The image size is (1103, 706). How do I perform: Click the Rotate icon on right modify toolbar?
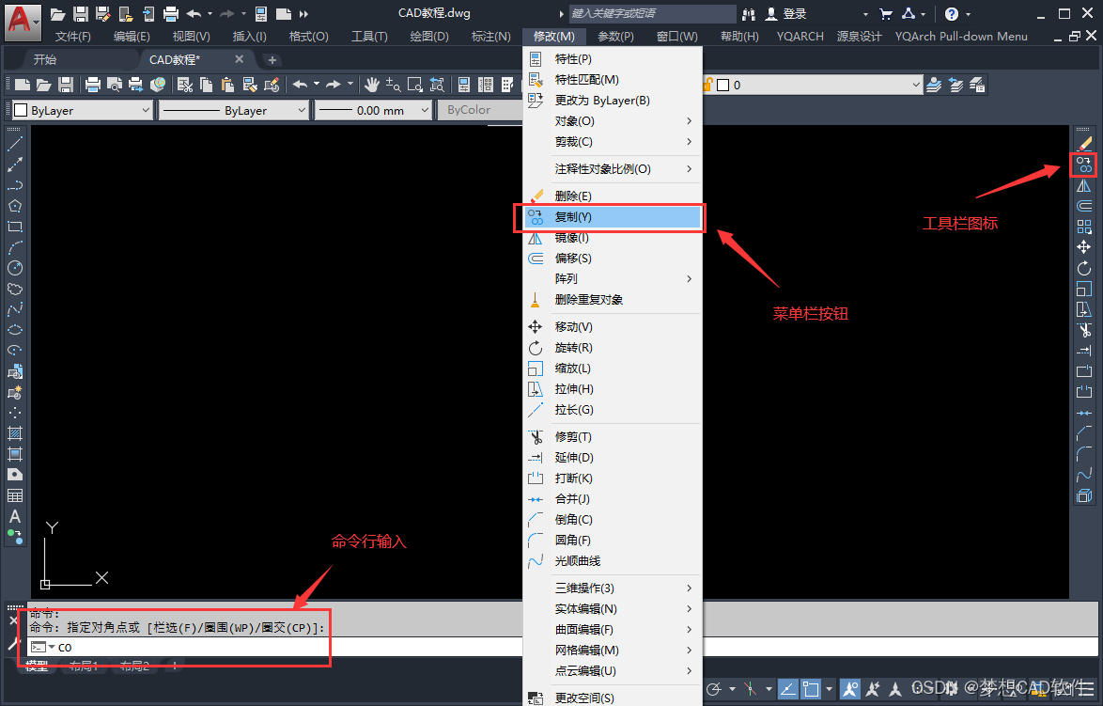click(x=1084, y=268)
